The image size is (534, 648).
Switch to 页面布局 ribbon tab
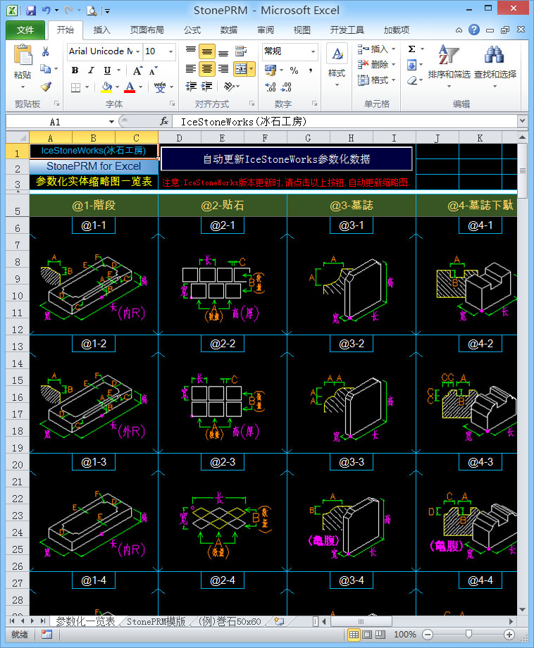147,30
